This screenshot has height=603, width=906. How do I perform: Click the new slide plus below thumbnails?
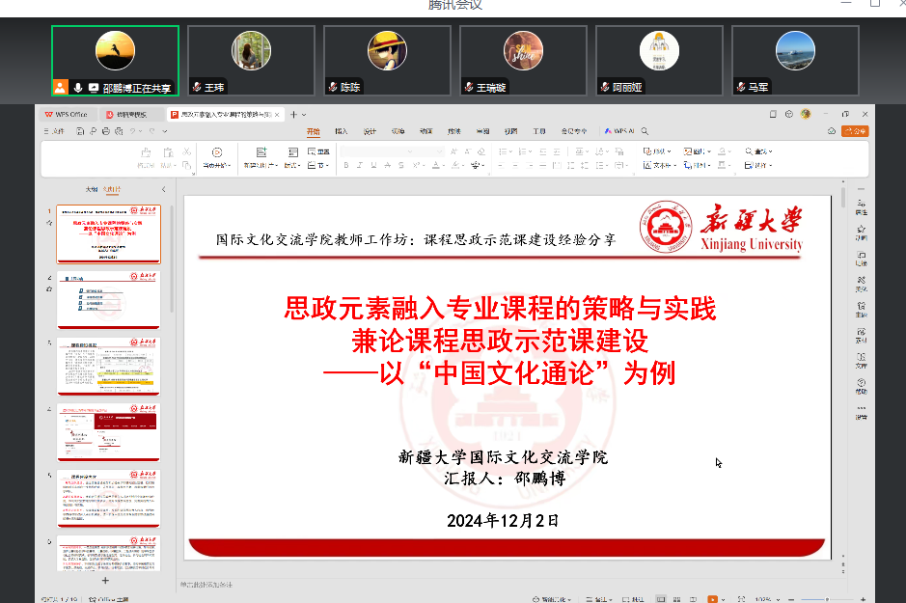click(x=105, y=580)
